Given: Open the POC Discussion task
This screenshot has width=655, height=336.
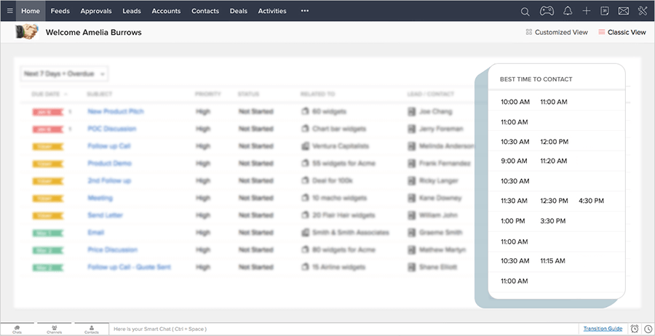Looking at the screenshot, I should click(x=112, y=129).
